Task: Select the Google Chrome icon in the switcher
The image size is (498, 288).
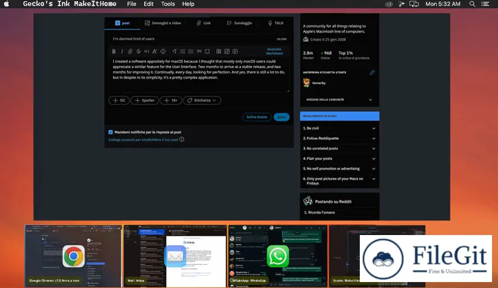Action: pyautogui.click(x=73, y=256)
